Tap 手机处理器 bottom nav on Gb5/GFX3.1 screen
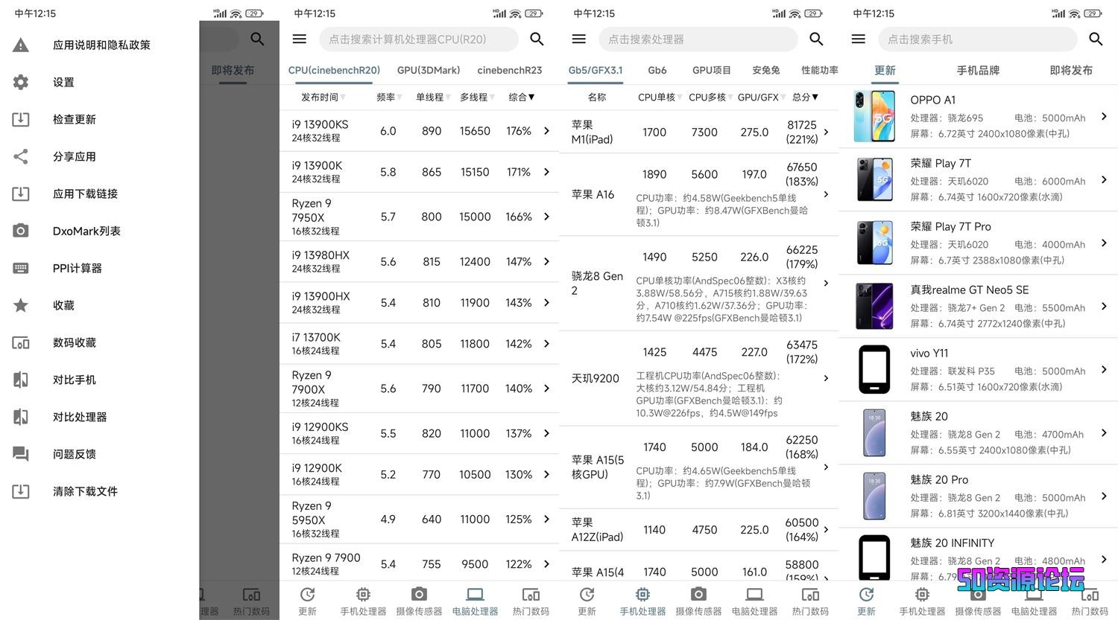 (x=642, y=601)
